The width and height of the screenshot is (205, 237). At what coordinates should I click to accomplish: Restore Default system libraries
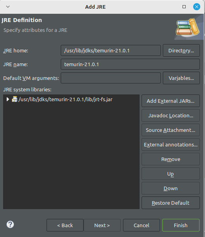(x=171, y=203)
